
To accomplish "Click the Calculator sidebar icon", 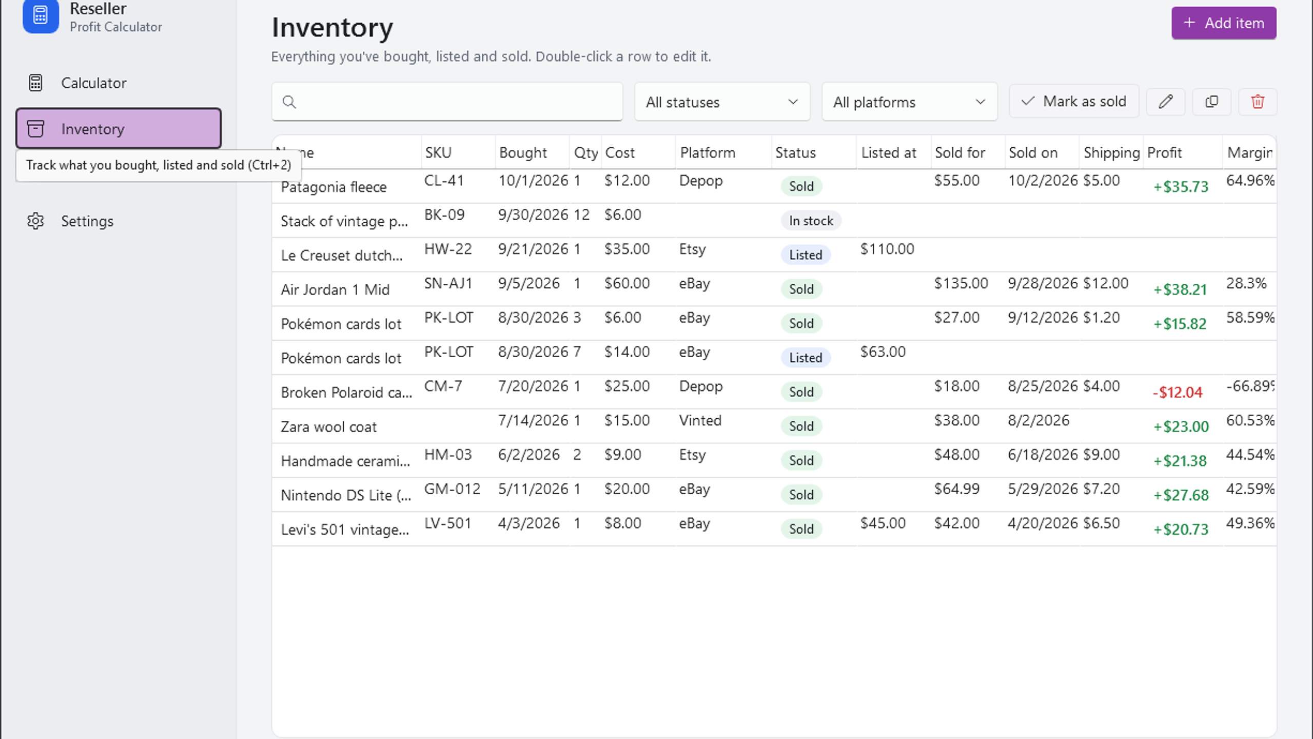I will tap(35, 83).
